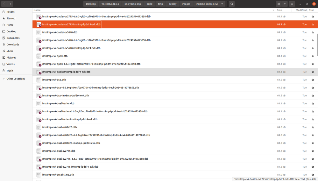Star imx8mp-evk-dual-basler.dtb
Viewport: 318px width, 181px height.
point(313,103)
